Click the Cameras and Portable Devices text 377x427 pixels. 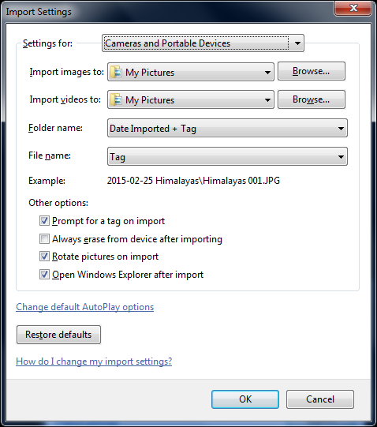[x=168, y=43]
